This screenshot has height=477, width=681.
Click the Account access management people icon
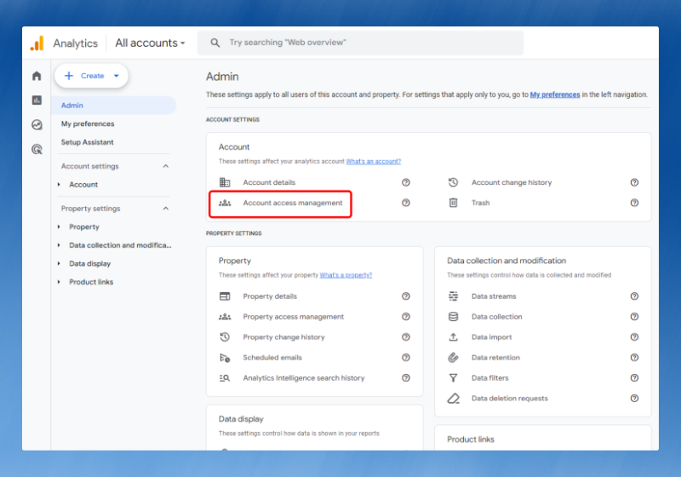click(x=225, y=203)
